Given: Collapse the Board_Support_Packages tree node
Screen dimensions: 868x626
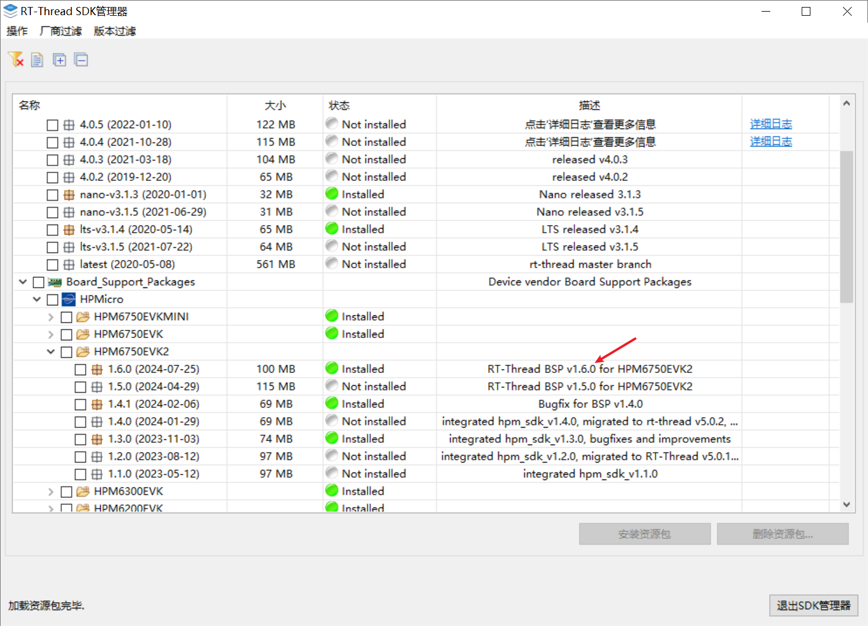Looking at the screenshot, I should (x=23, y=282).
